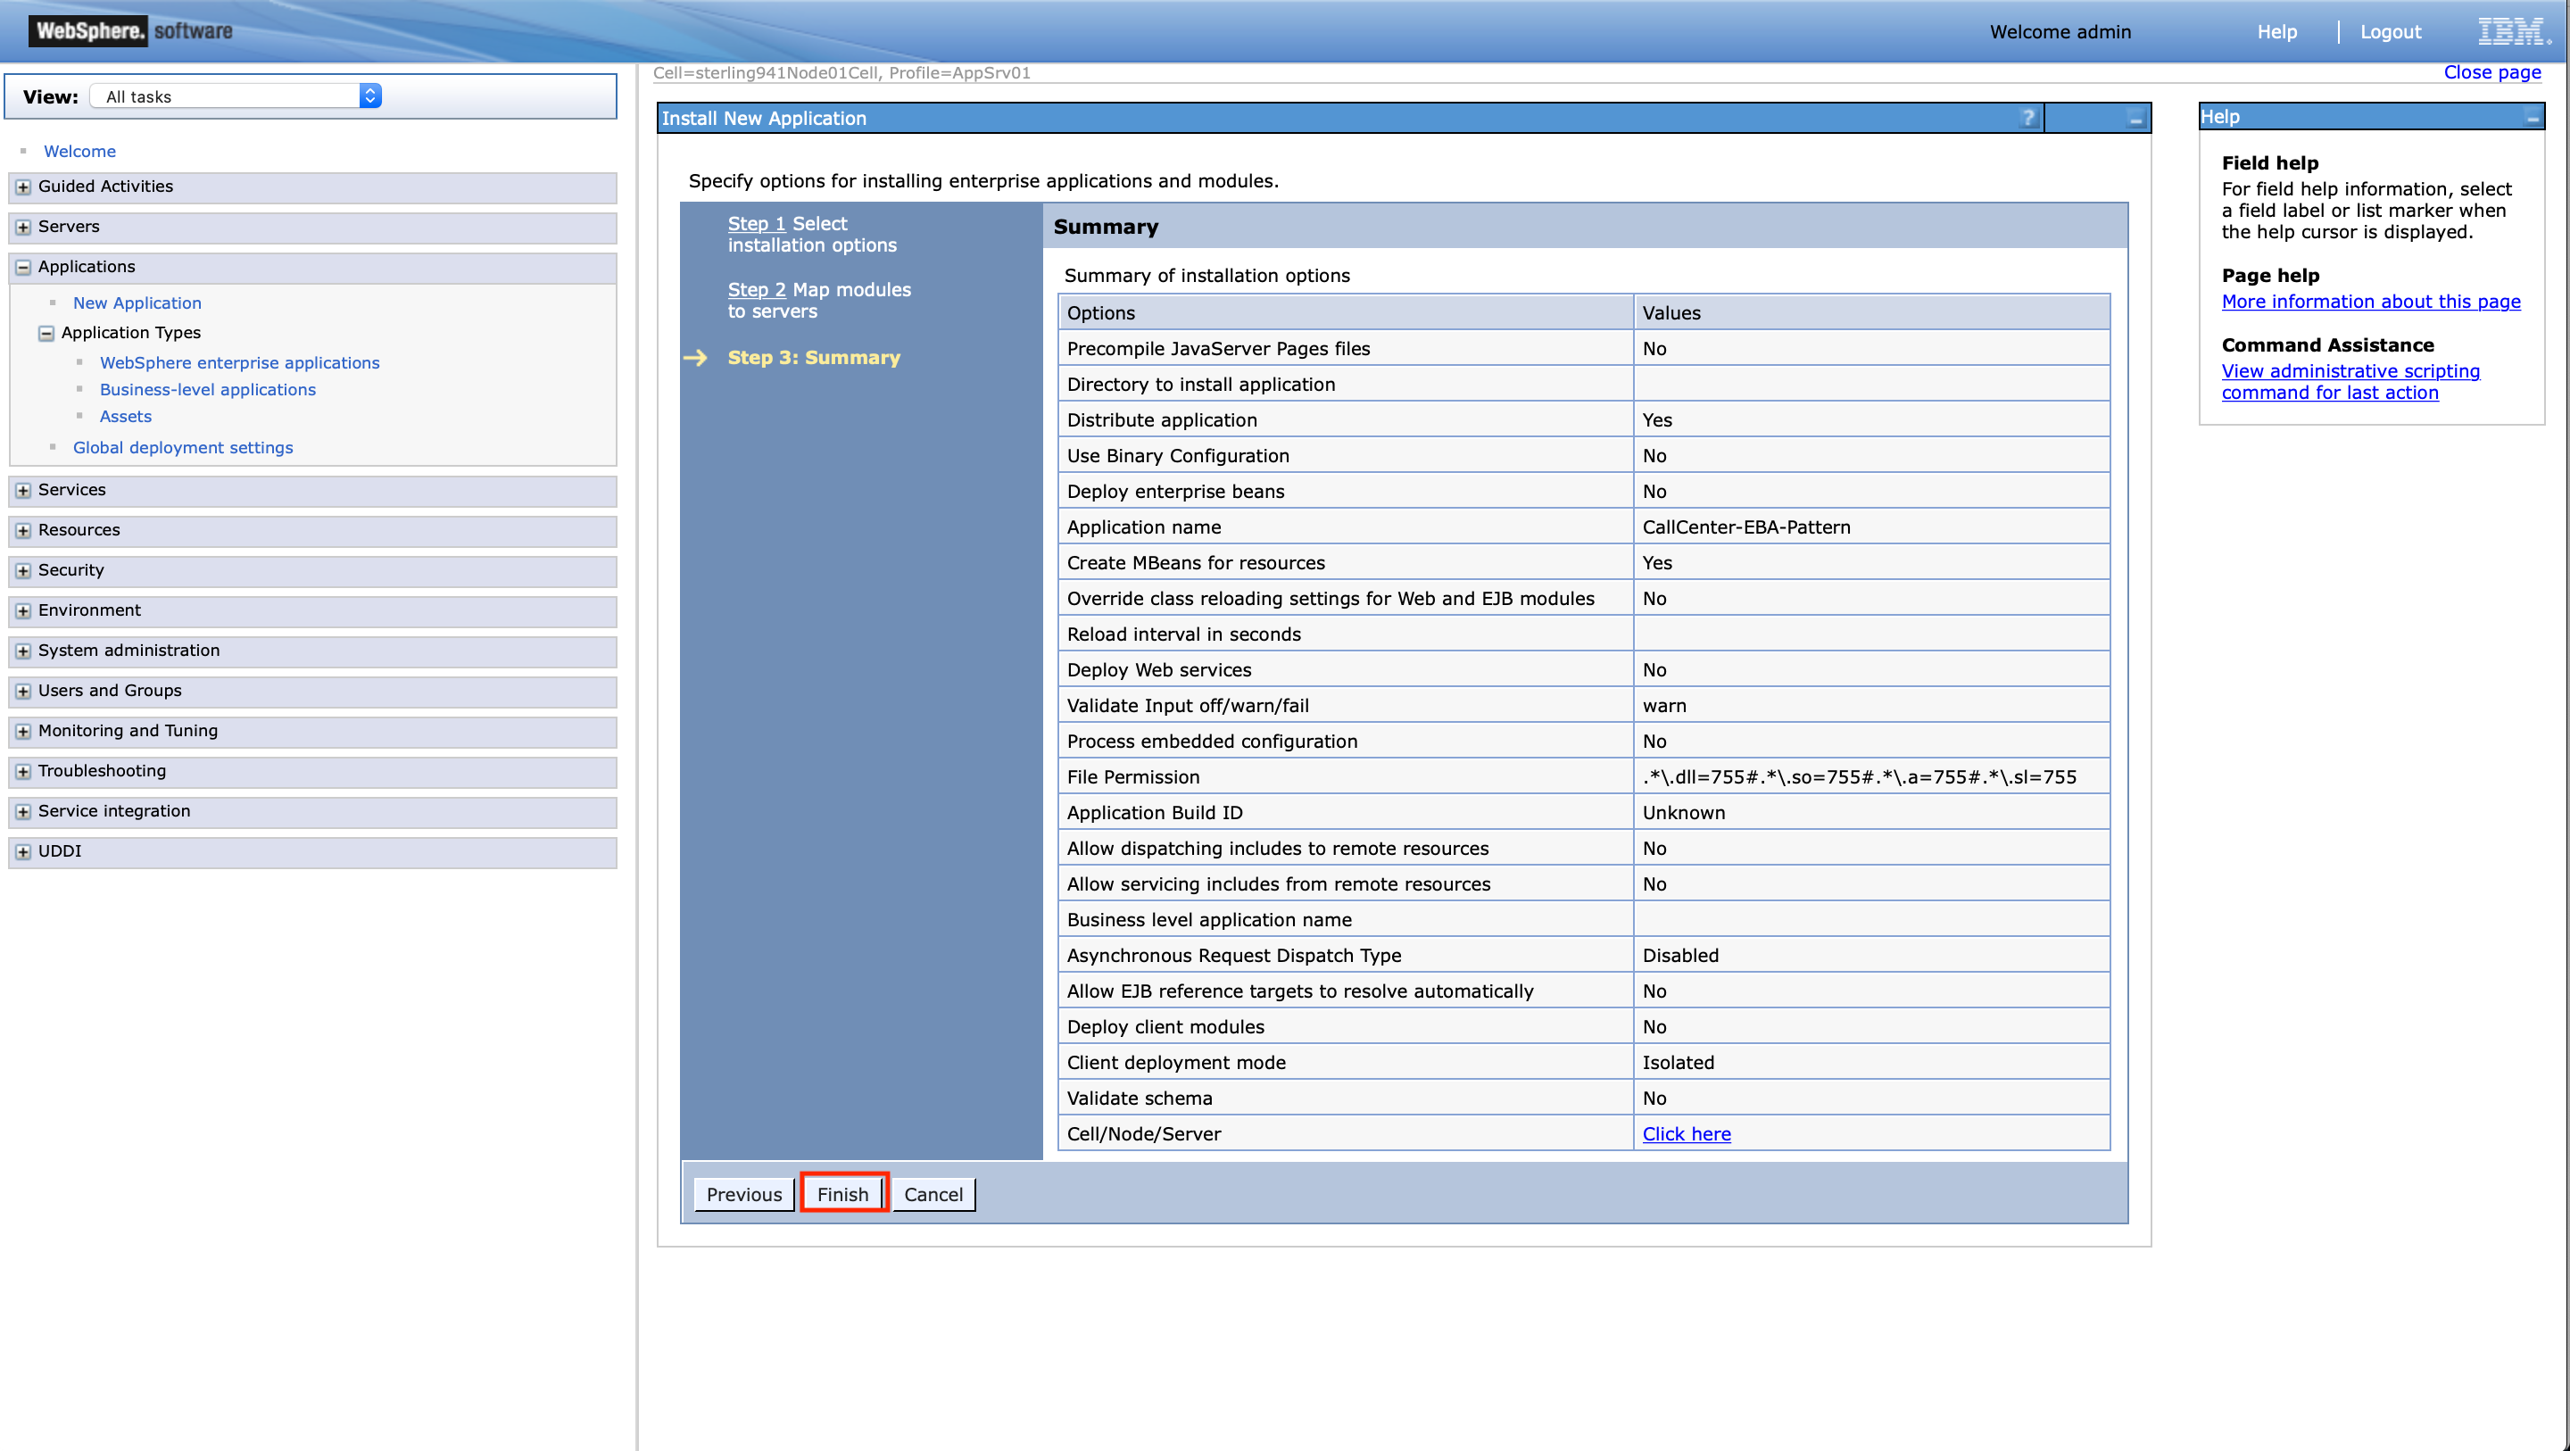Expand the Security section

click(x=22, y=571)
